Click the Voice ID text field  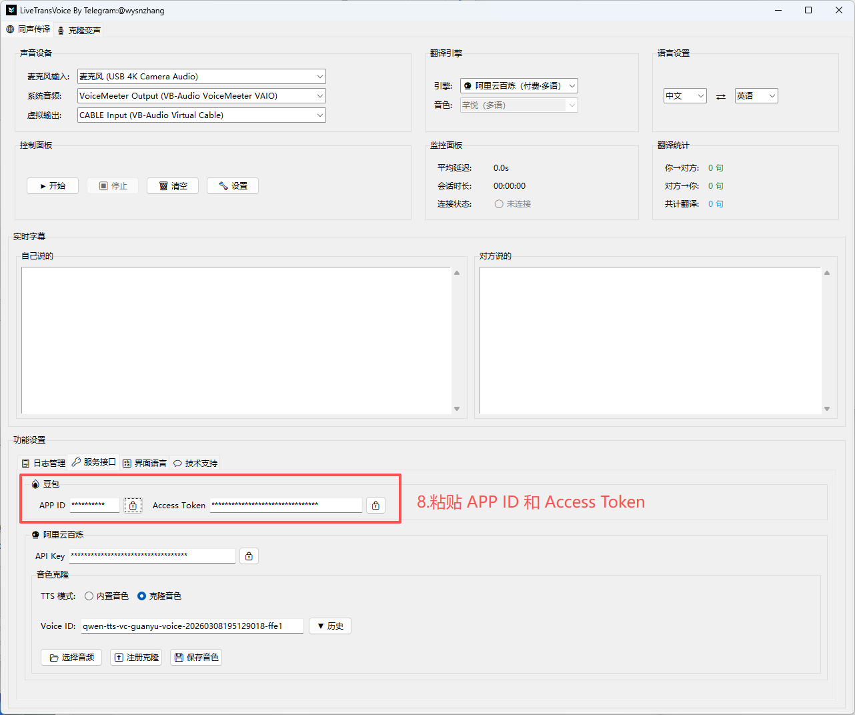pyautogui.click(x=192, y=626)
